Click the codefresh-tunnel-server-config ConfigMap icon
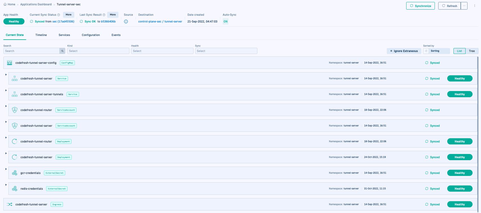 (x=10, y=63)
